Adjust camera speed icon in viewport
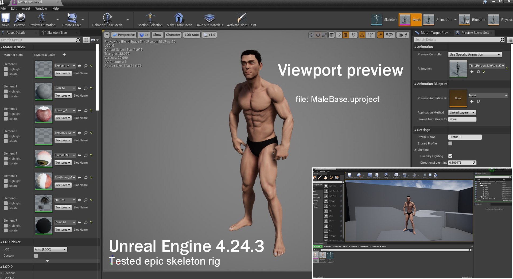This screenshot has width=513, height=279. click(x=401, y=35)
